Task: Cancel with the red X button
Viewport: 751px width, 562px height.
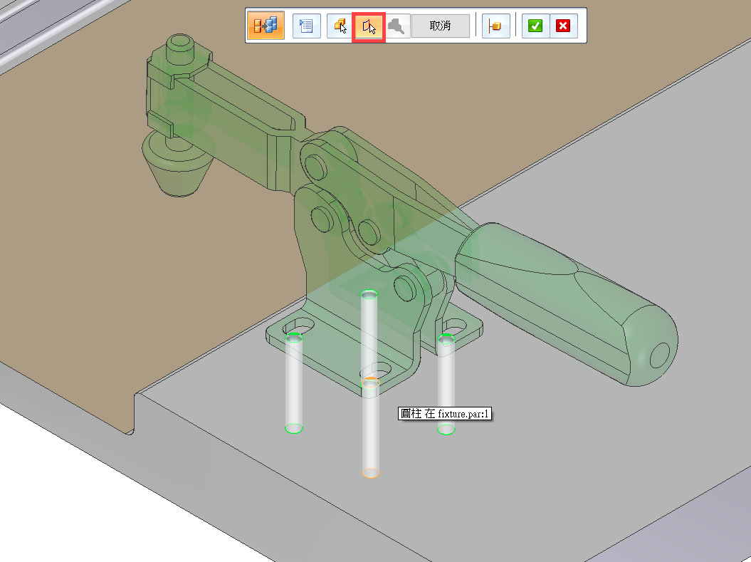Action: pos(563,26)
